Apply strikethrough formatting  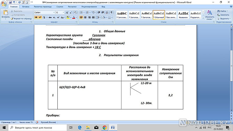tap(50, 17)
